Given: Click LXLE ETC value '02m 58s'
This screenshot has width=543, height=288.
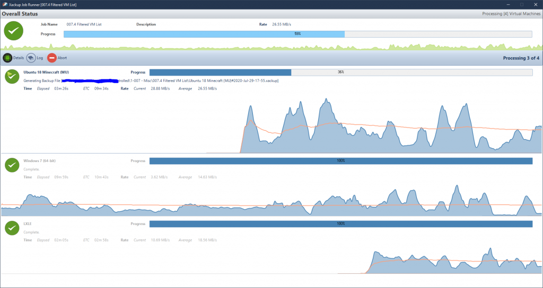Looking at the screenshot, I should pos(101,240).
